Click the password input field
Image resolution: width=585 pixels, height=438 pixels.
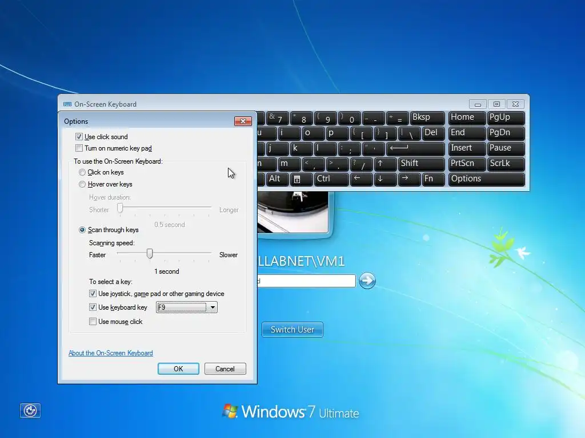[x=306, y=281]
